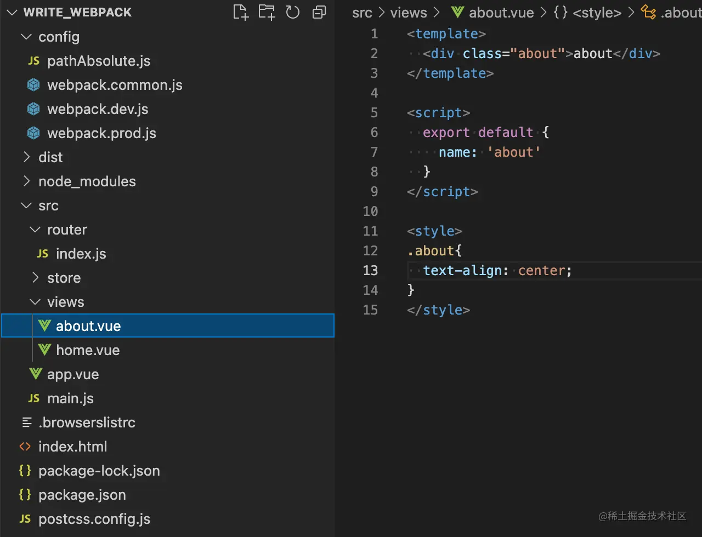Click the 'text-align: center;' code line

click(x=497, y=271)
